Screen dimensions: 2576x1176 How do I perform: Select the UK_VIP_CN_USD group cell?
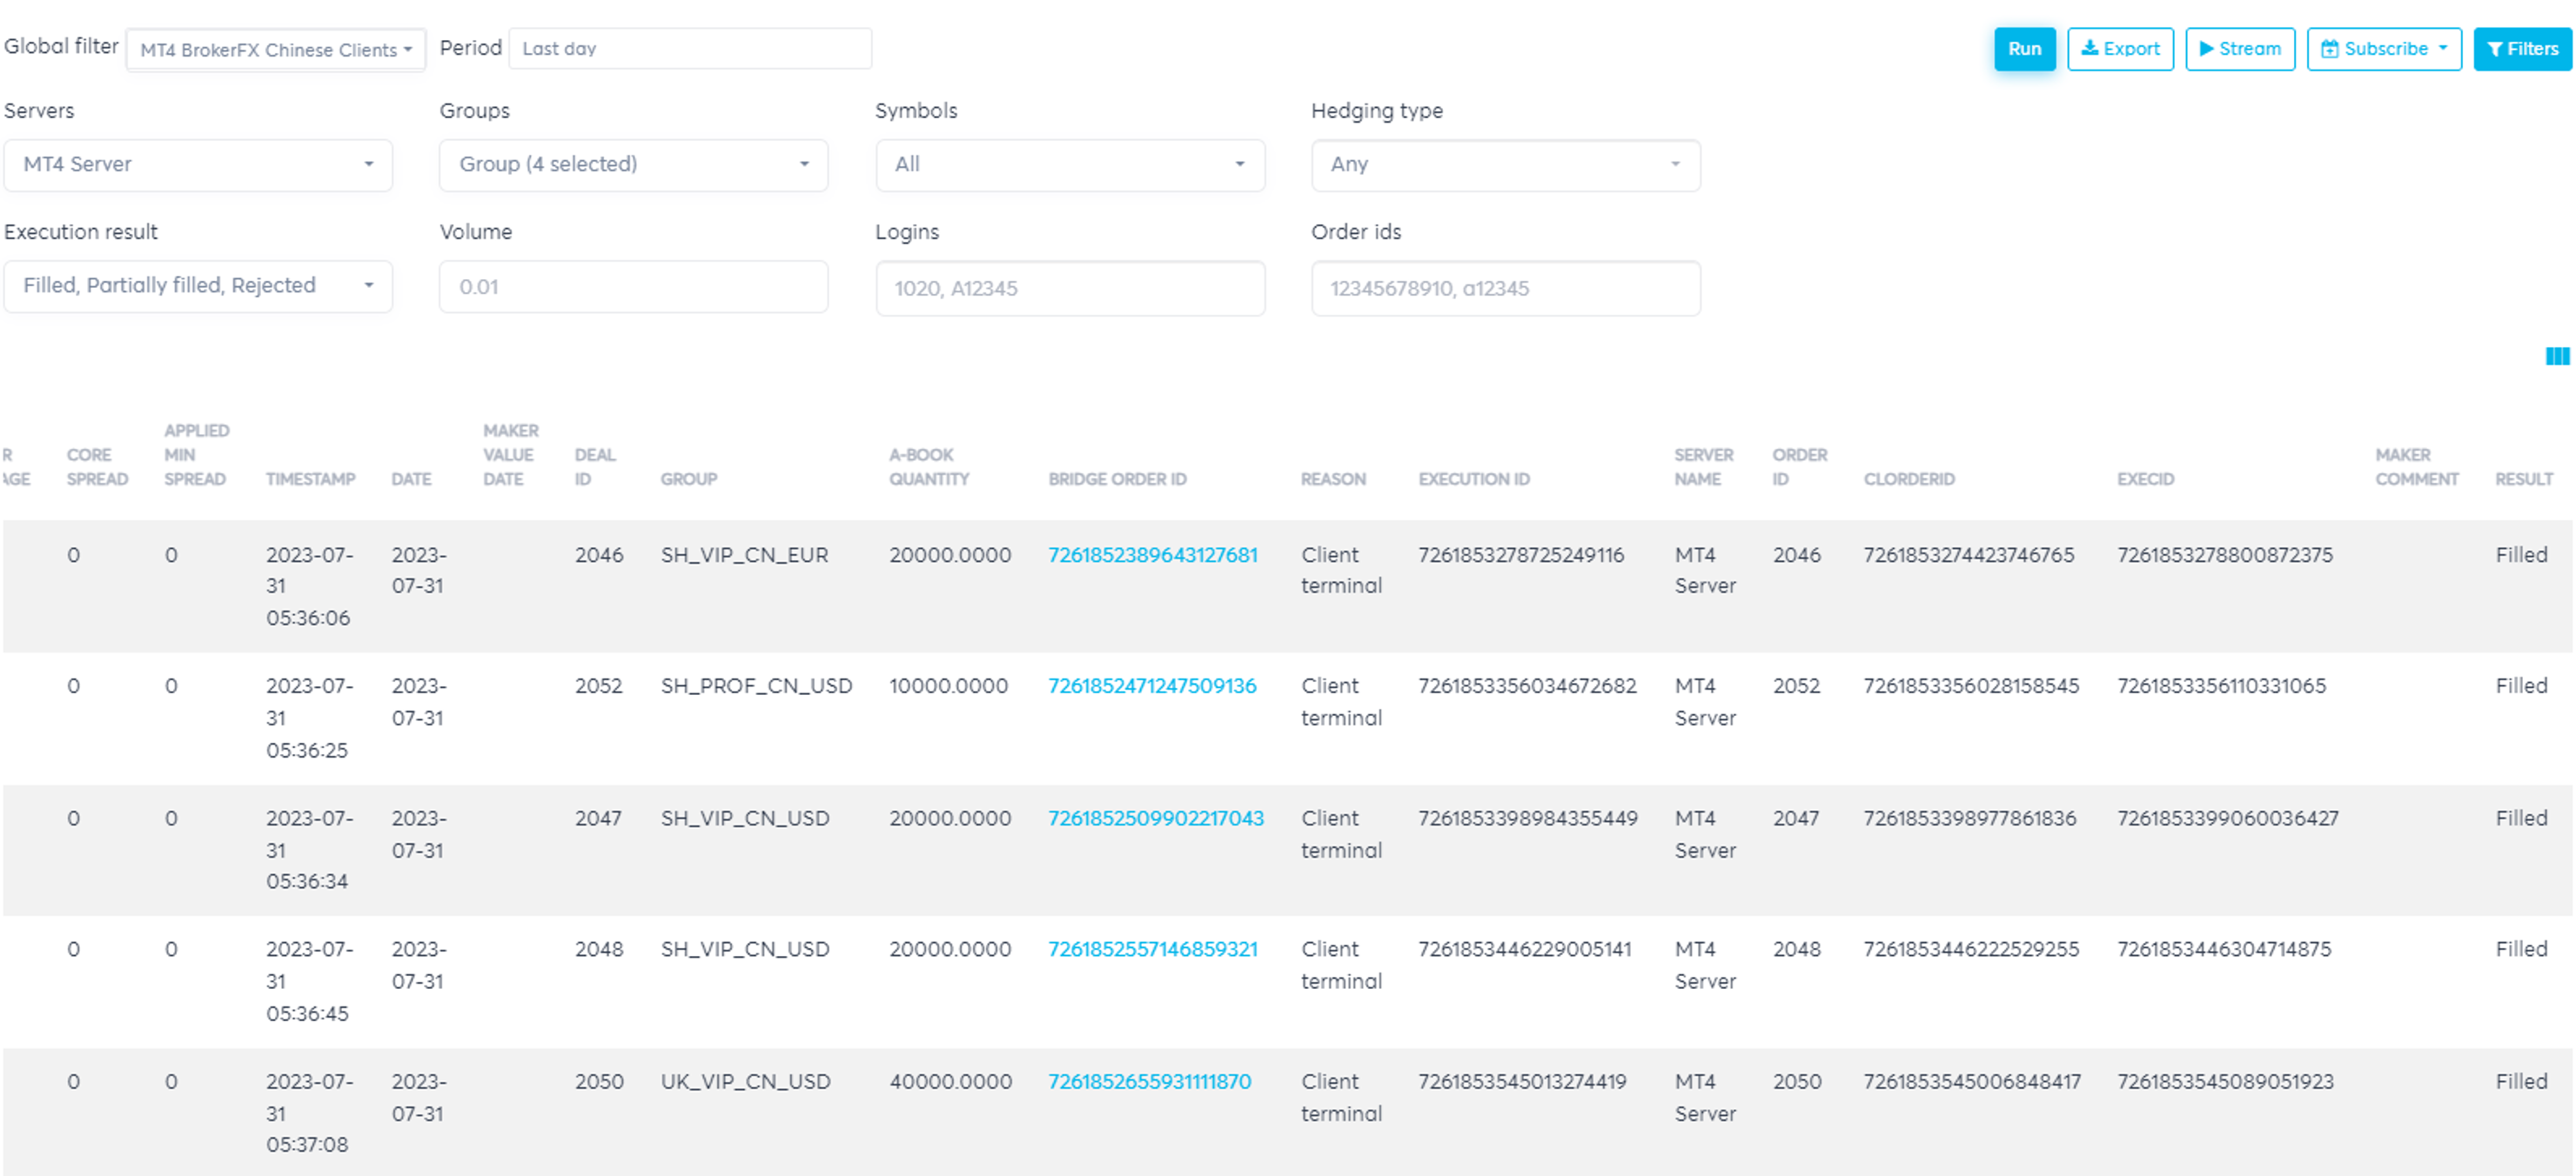745,1082
